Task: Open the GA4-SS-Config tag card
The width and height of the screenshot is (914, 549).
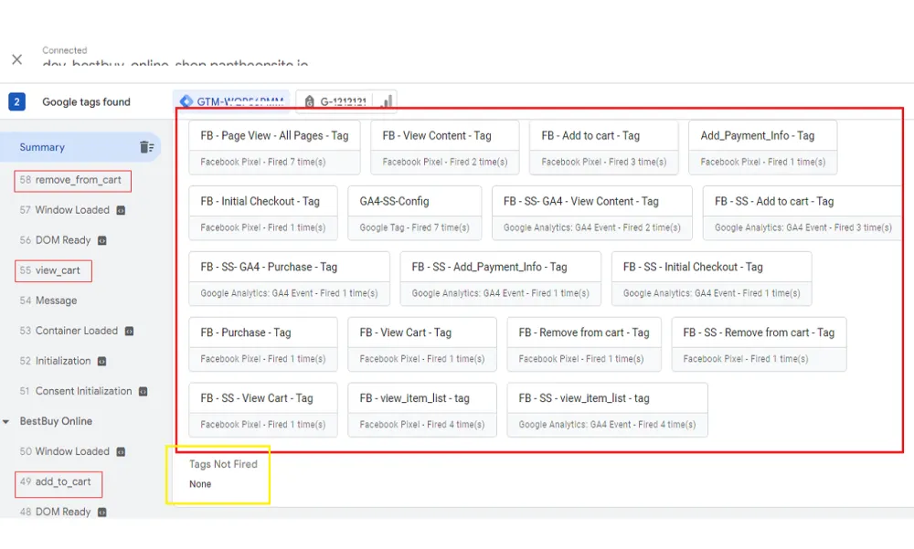Action: pyautogui.click(x=415, y=214)
